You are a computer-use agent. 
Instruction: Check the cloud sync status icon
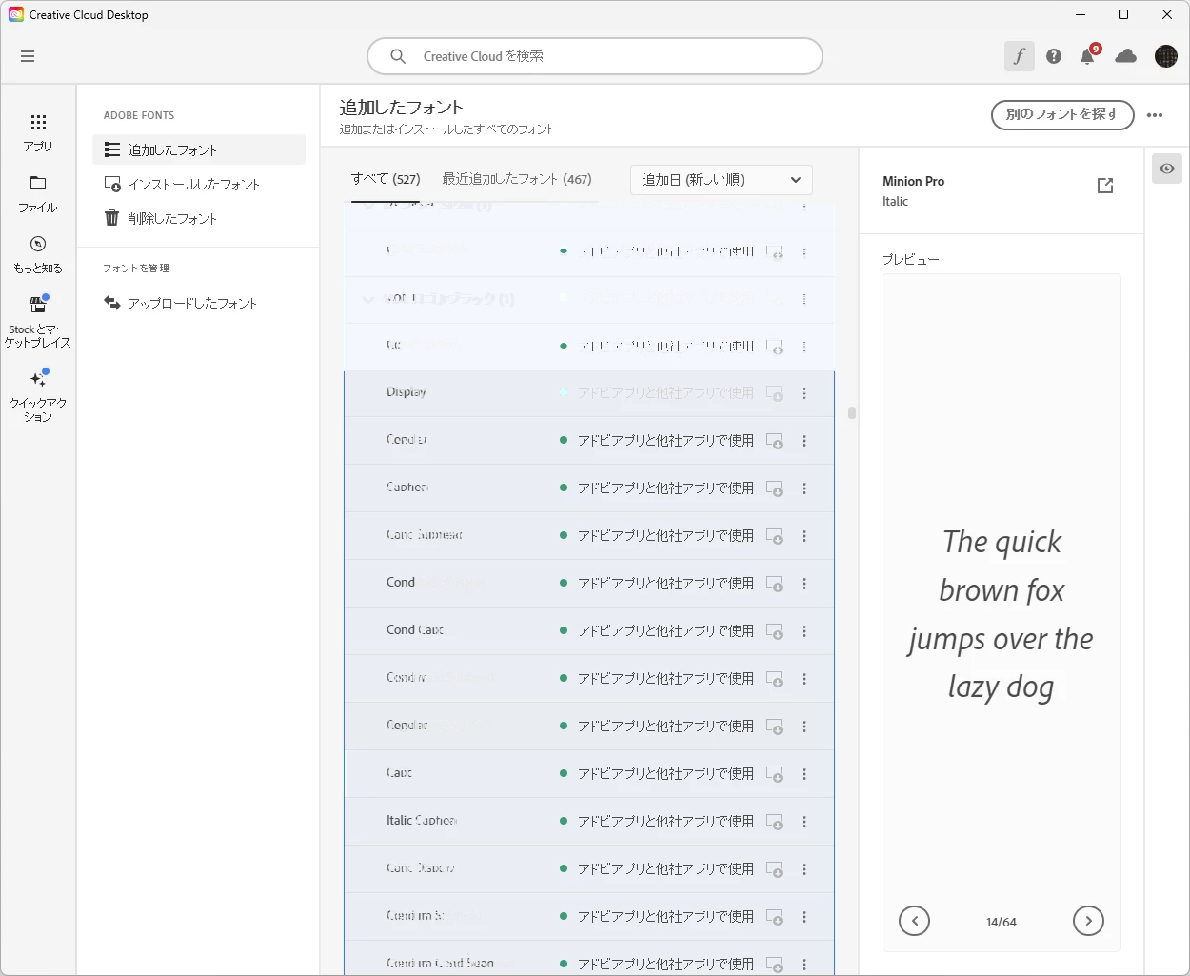pos(1125,56)
